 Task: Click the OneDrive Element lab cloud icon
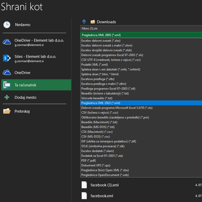[x=7, y=42]
